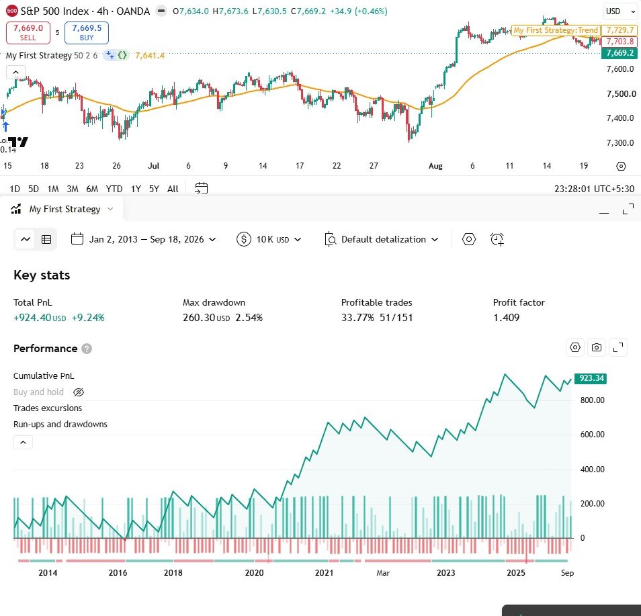
Task: Open chart price scale settings gear
Action: coord(621,166)
